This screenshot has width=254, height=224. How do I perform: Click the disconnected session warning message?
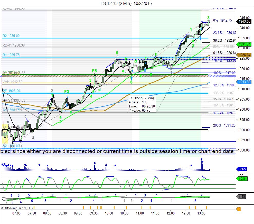coord(117,151)
